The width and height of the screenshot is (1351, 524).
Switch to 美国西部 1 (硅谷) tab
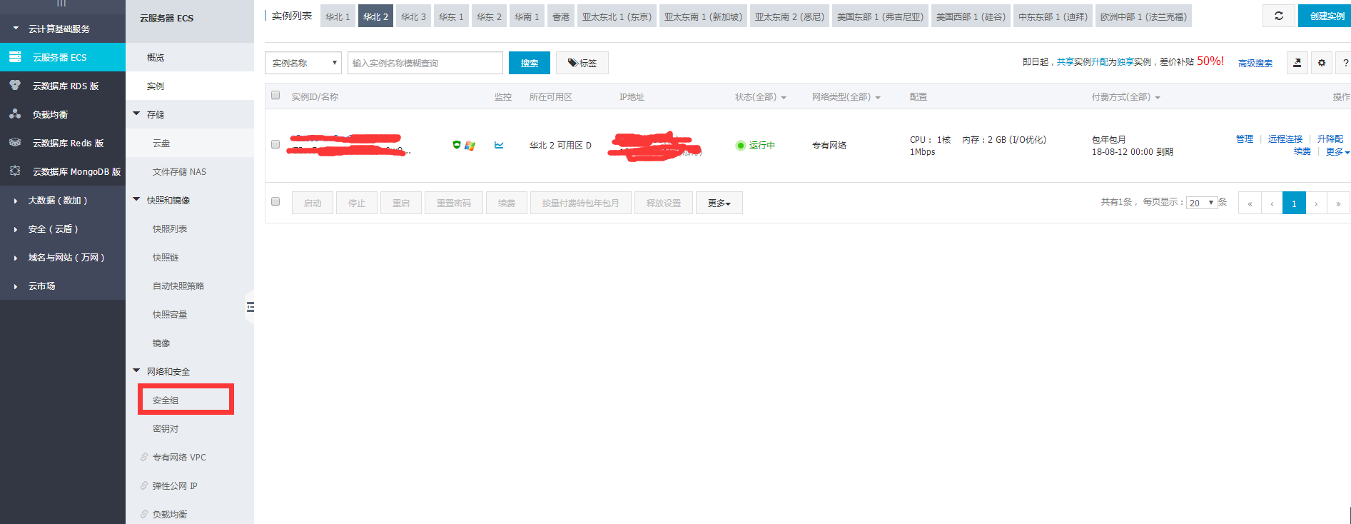(971, 16)
